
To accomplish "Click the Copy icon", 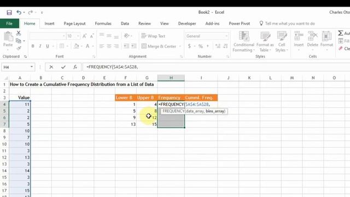I will 19,41.
